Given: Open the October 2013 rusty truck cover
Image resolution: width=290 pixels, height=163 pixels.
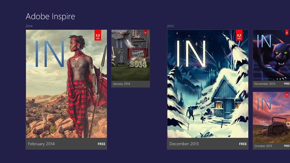Looking at the screenshot, I should pyautogui.click(x=271, y=117).
